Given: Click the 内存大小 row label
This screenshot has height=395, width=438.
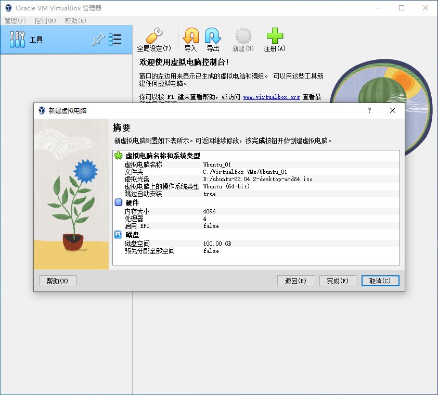Looking at the screenshot, I should [137, 211].
